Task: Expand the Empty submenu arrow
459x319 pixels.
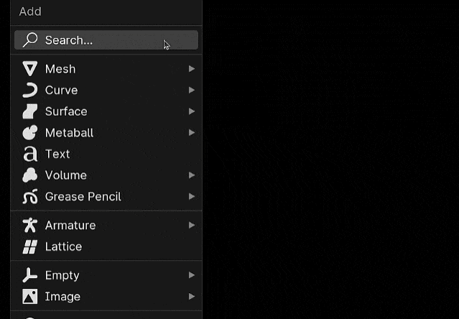Action: point(192,275)
